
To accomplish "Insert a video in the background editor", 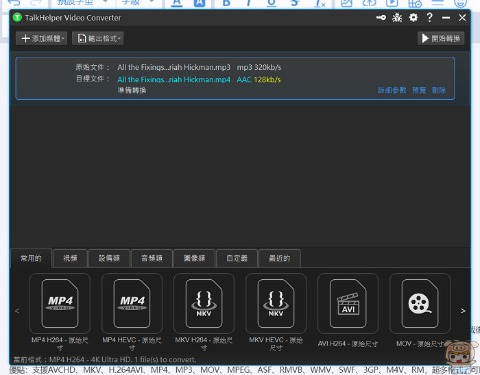I will 392,3.
